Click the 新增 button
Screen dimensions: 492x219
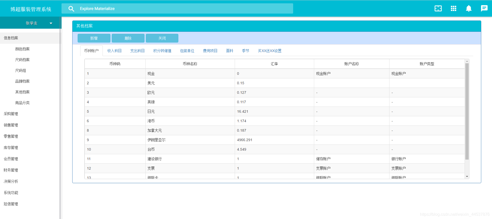click(94, 38)
